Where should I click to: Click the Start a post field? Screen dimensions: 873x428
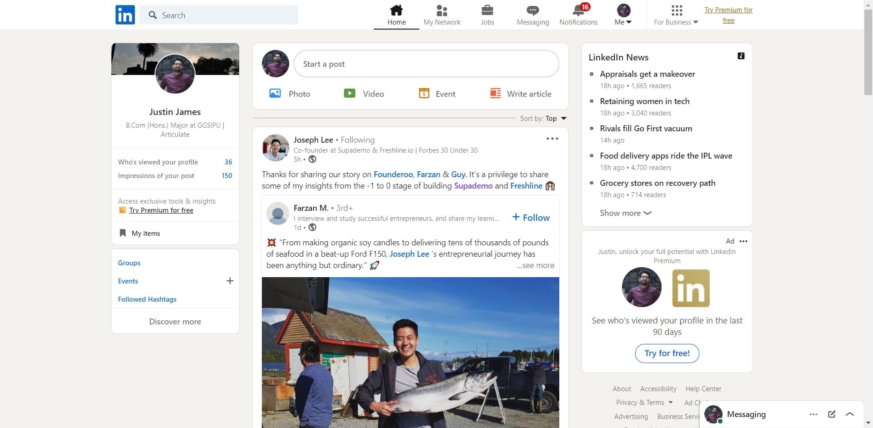coord(426,64)
